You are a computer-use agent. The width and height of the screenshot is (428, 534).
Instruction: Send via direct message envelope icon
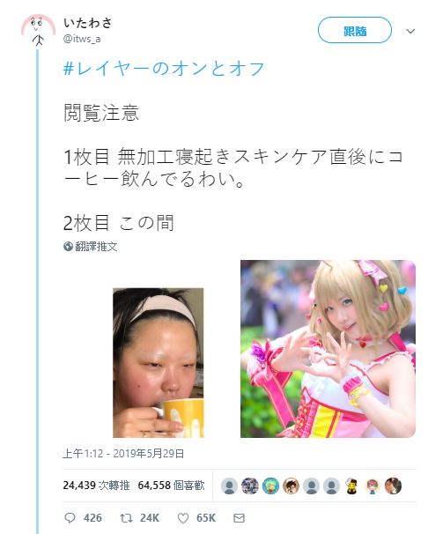240,518
